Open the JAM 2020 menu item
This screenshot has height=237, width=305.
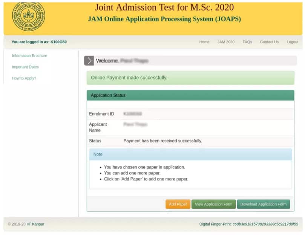point(225,42)
